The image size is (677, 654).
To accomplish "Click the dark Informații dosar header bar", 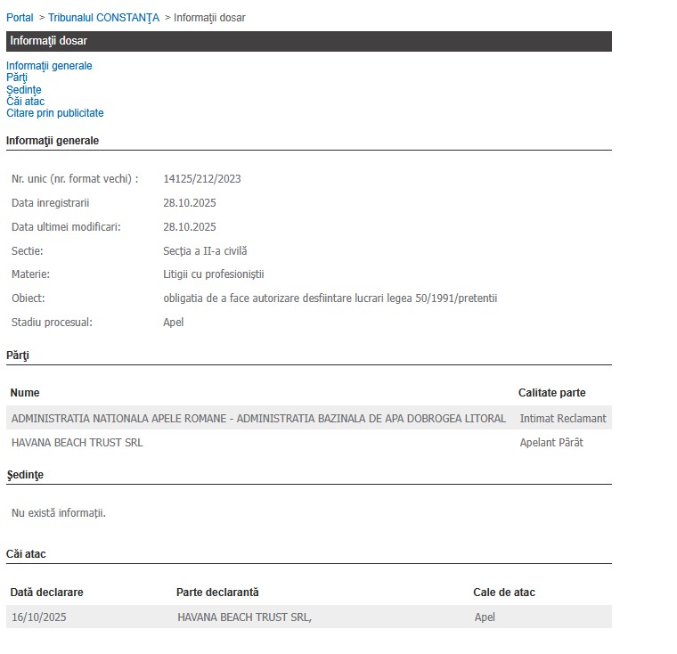I will pos(308,41).
